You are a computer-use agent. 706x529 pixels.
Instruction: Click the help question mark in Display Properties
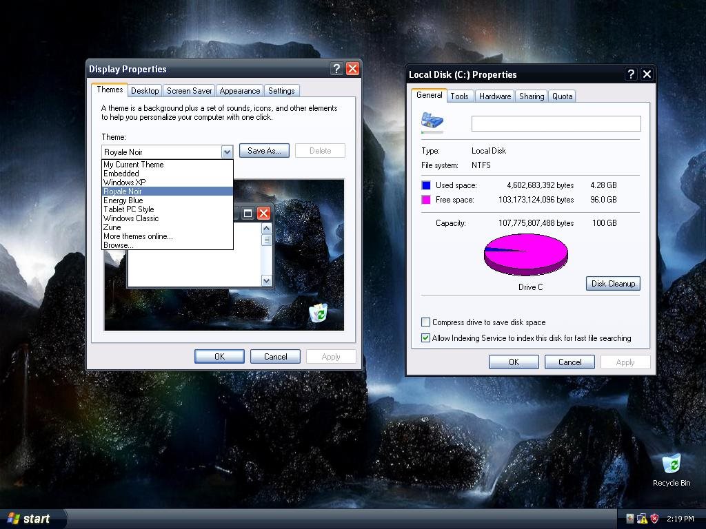click(x=336, y=68)
